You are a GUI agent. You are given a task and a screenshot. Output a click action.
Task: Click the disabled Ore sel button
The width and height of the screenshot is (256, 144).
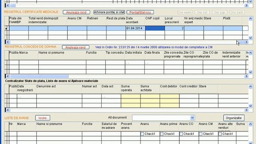pos(202,12)
